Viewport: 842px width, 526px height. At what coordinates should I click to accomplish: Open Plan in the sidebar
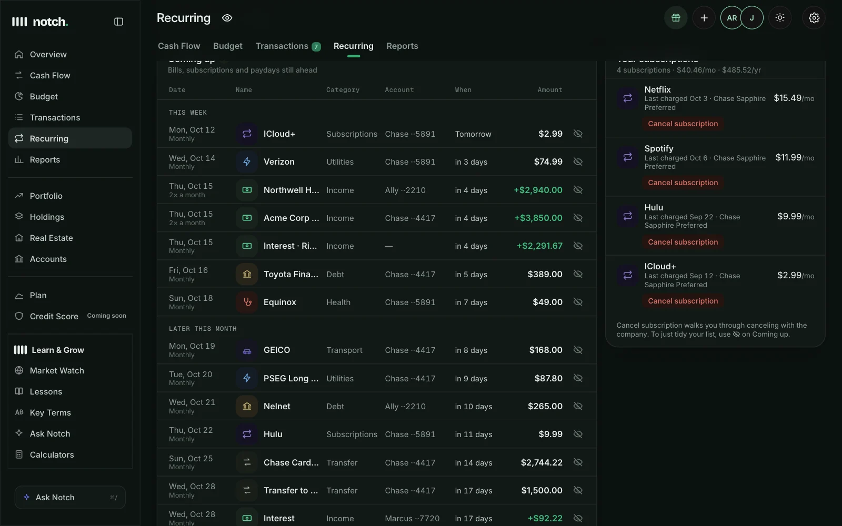point(70,295)
